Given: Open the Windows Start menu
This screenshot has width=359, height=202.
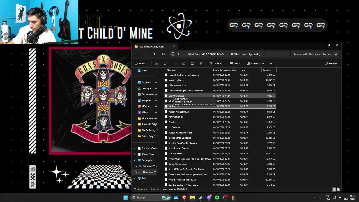Looking at the screenshot, I should (126, 198).
